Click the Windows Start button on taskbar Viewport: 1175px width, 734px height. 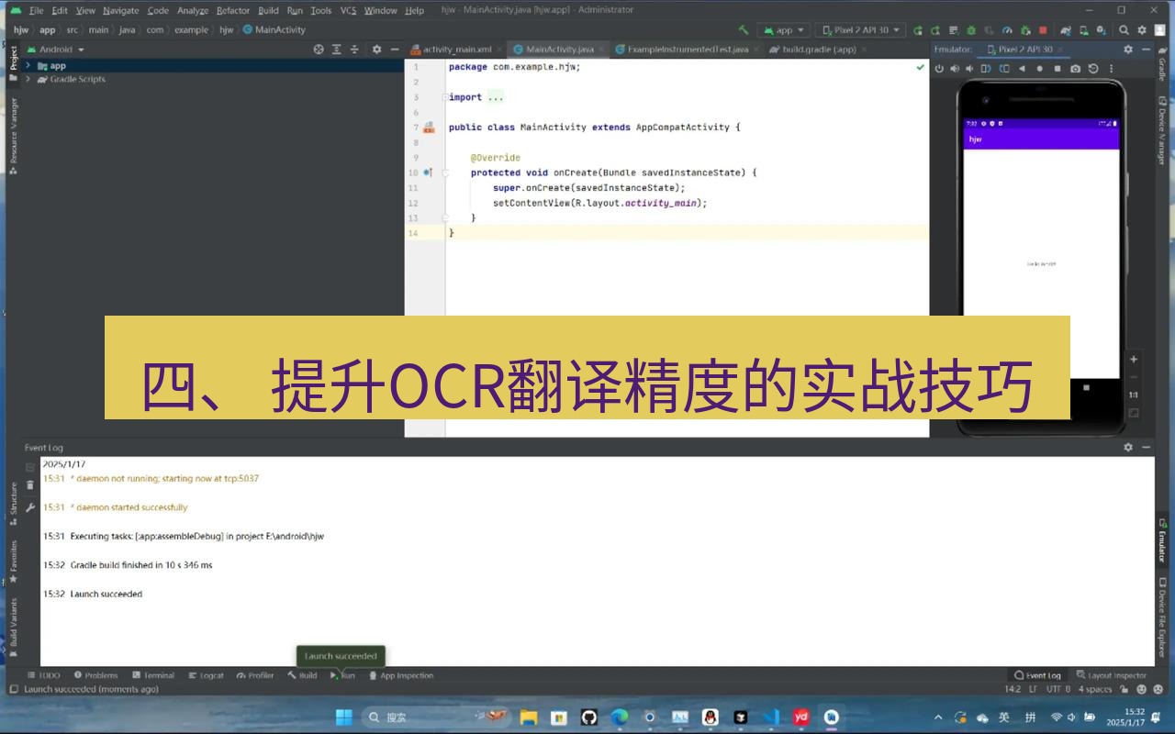coord(343,717)
